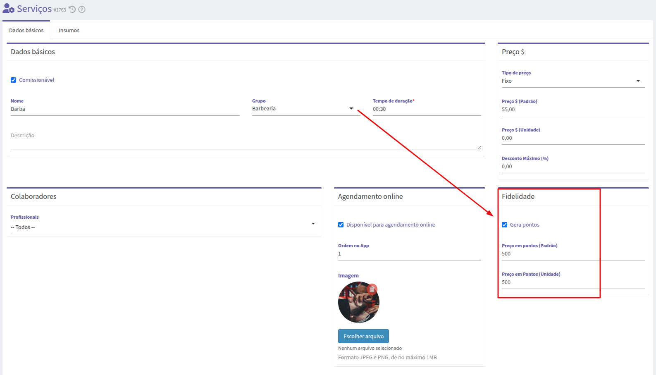Image resolution: width=656 pixels, height=375 pixels.
Task: Open the history icon beside #1763
Action: [x=72, y=9]
